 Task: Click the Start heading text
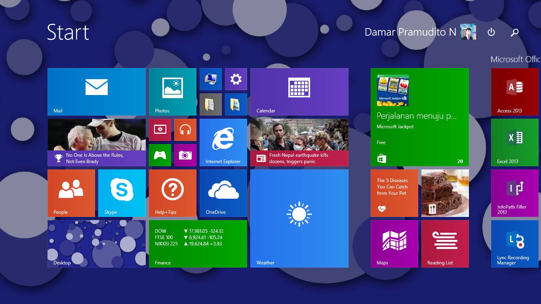coord(68,32)
